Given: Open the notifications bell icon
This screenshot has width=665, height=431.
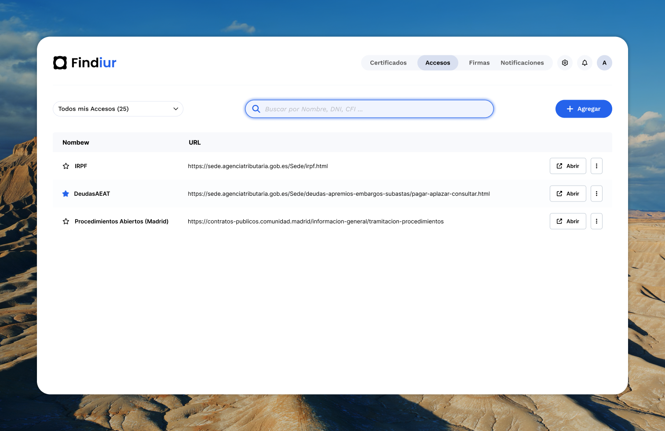Looking at the screenshot, I should coord(585,63).
